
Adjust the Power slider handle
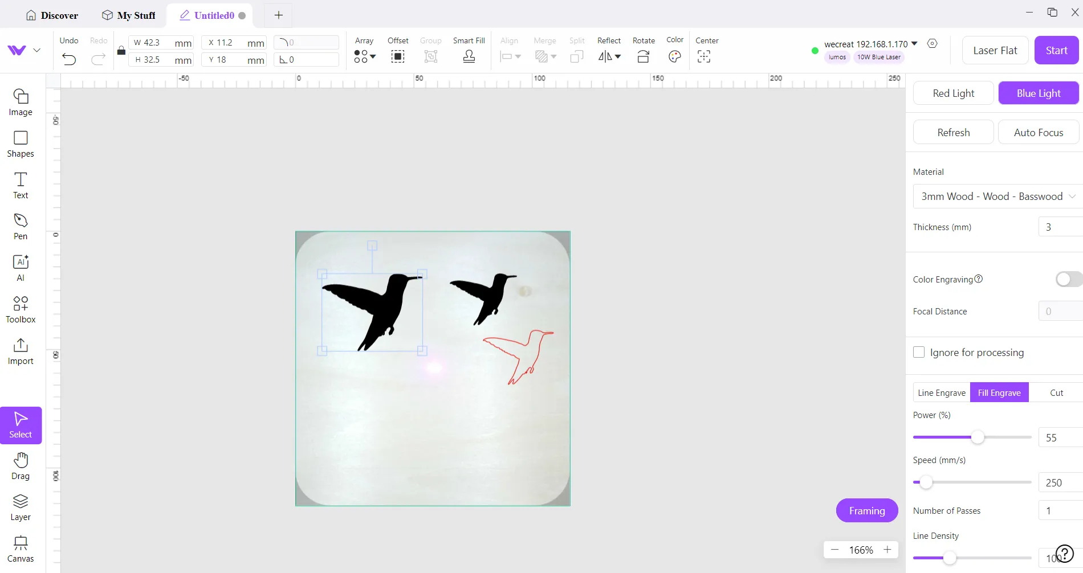click(x=978, y=437)
